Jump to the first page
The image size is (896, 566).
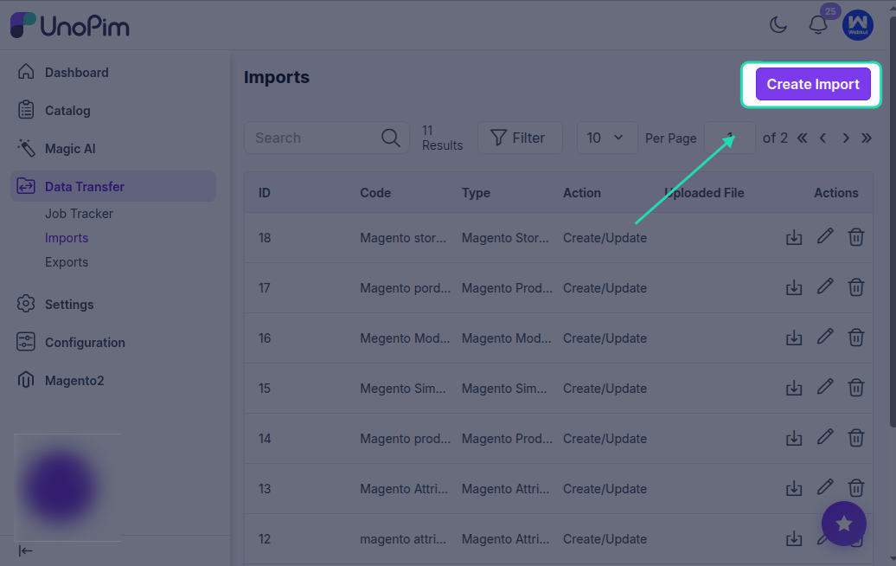tap(803, 138)
